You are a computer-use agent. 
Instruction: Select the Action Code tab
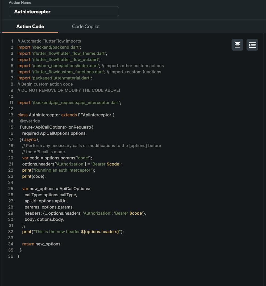pyautogui.click(x=30, y=27)
